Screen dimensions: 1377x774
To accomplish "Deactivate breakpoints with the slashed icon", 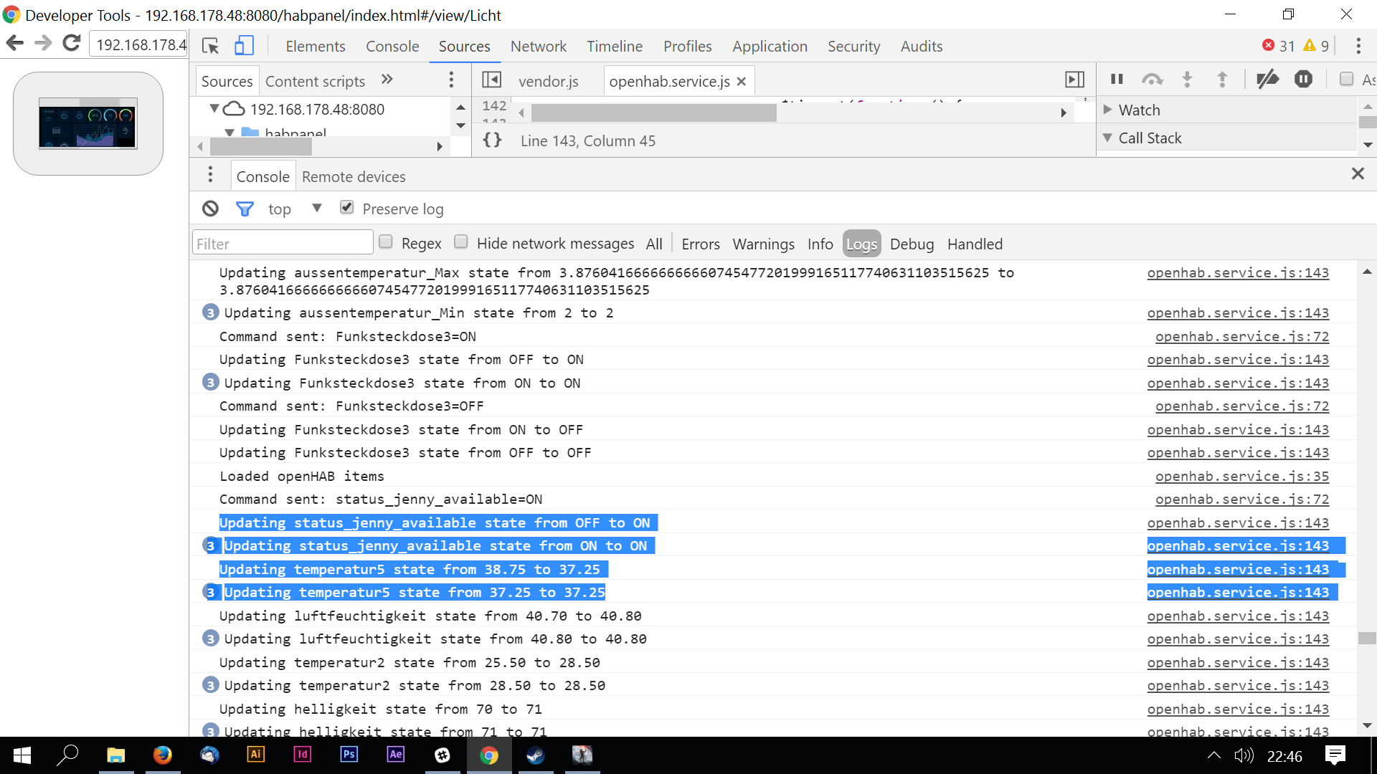I will pos(1267,80).
